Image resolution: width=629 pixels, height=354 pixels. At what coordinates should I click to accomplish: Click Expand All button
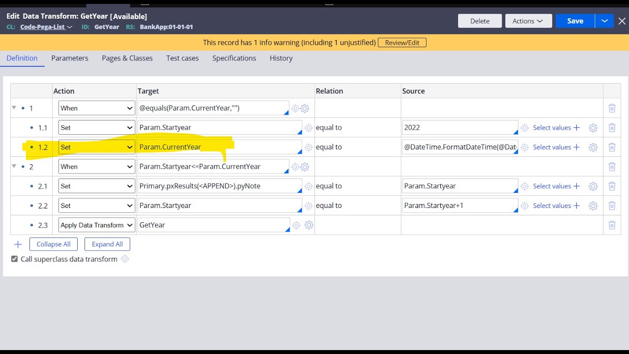click(x=107, y=244)
